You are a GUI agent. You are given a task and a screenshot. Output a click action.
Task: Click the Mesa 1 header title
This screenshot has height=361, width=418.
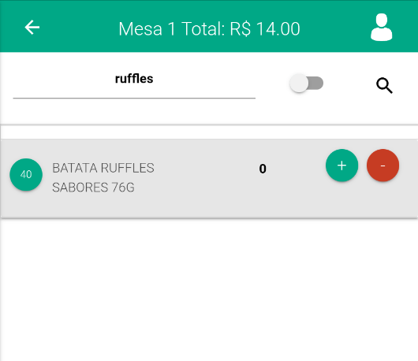147,29
